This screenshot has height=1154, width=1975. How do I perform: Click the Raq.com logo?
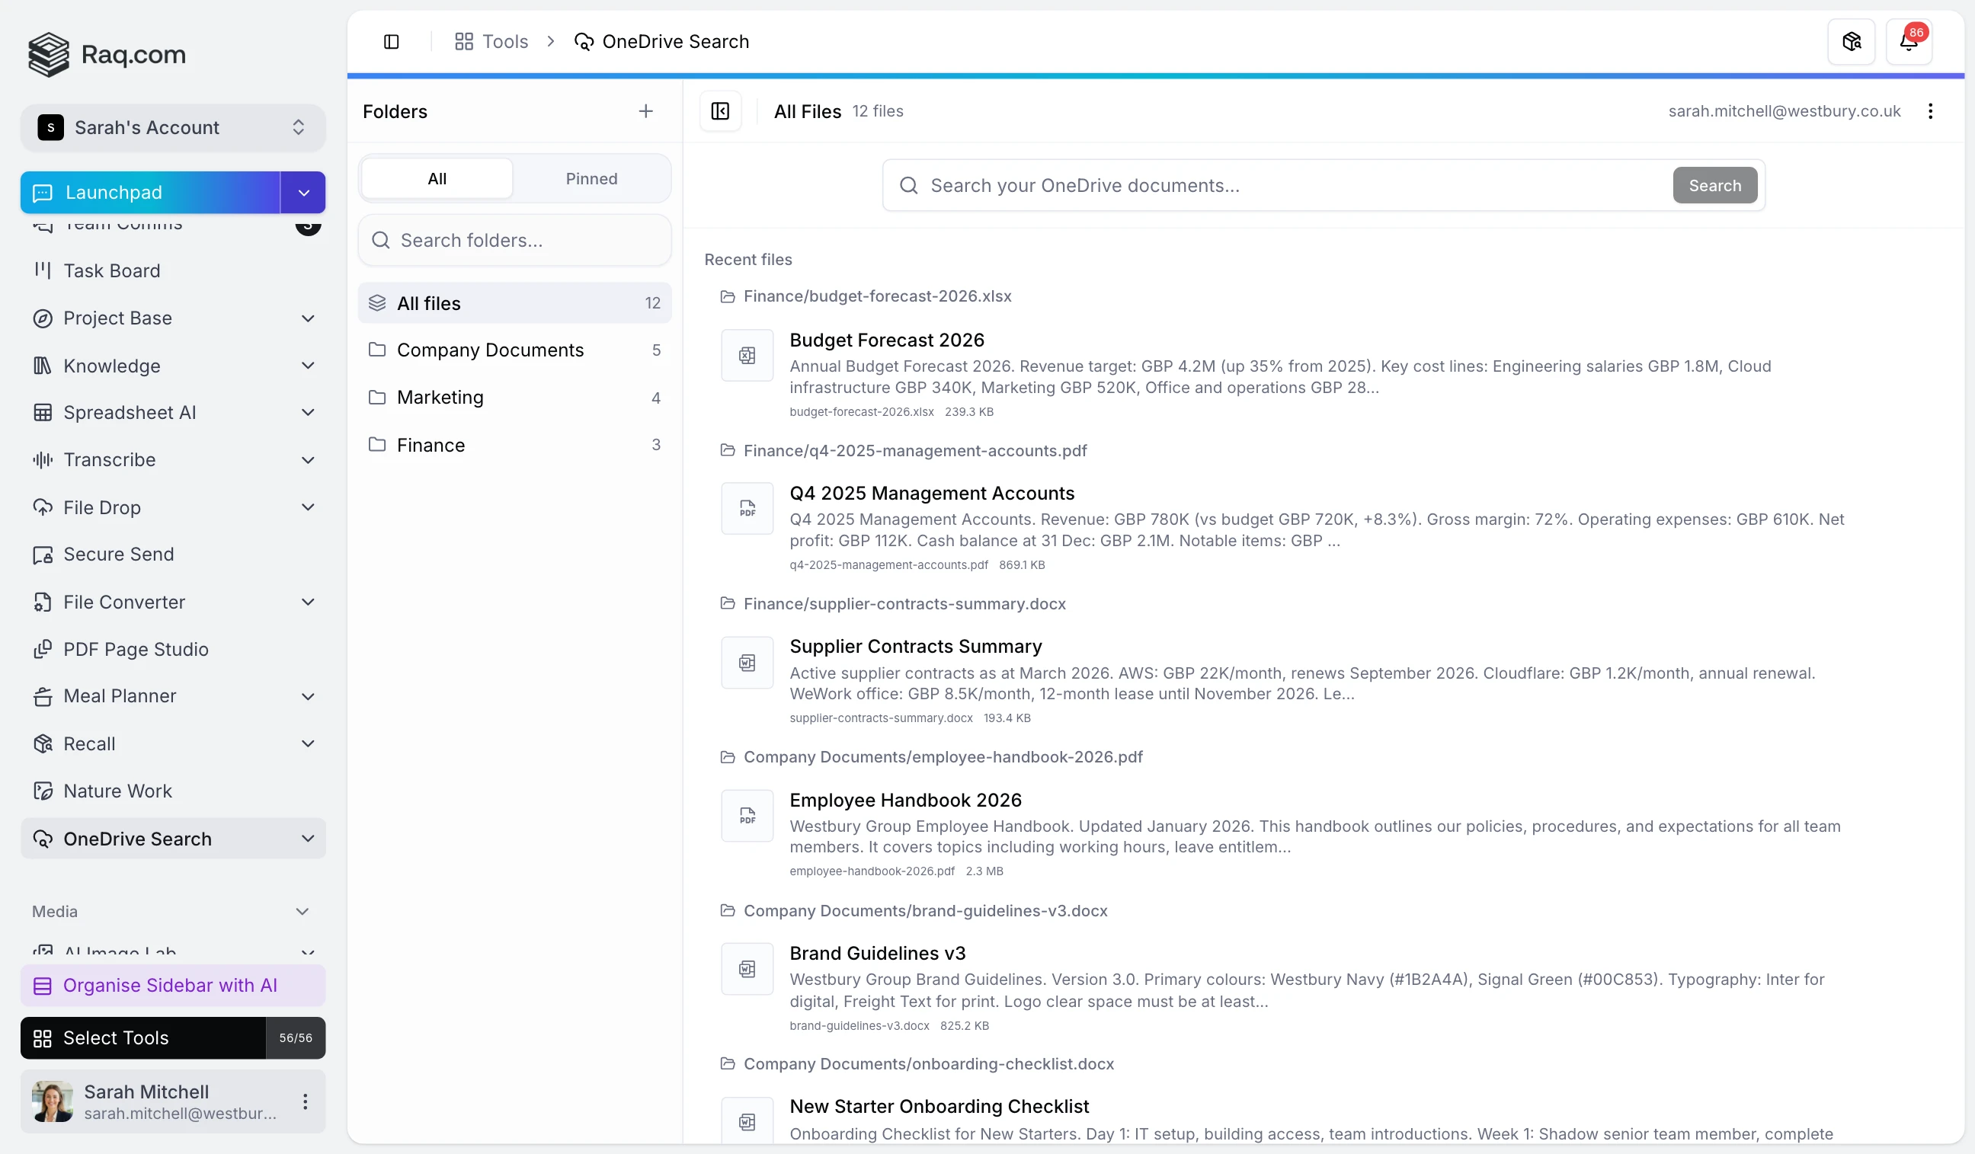pos(107,54)
